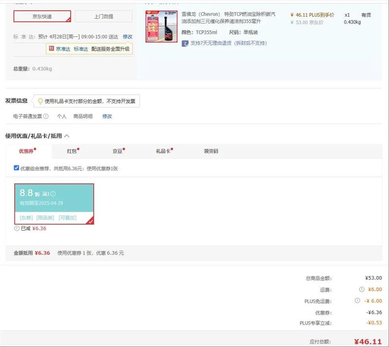This screenshot has height=347, width=389.
Task: Select 京东快递 delivery option
Action: [42, 17]
